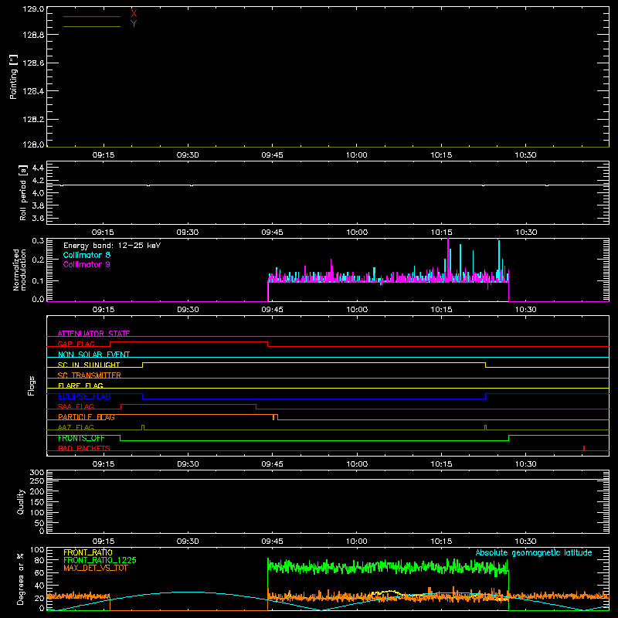Viewport: 618px width, 618px height.
Task: Click the orange PARTICLE_FLAG pulse near 09:45
Action: point(275,417)
